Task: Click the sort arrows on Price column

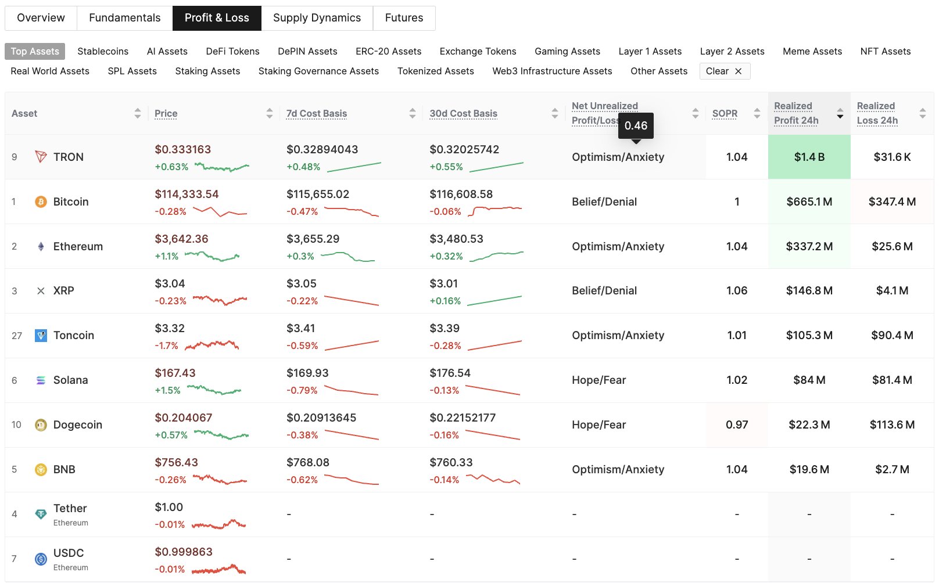Action: pos(269,113)
